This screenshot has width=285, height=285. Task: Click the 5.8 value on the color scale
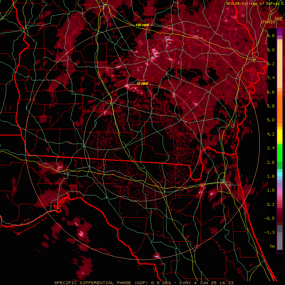(x=271, y=106)
